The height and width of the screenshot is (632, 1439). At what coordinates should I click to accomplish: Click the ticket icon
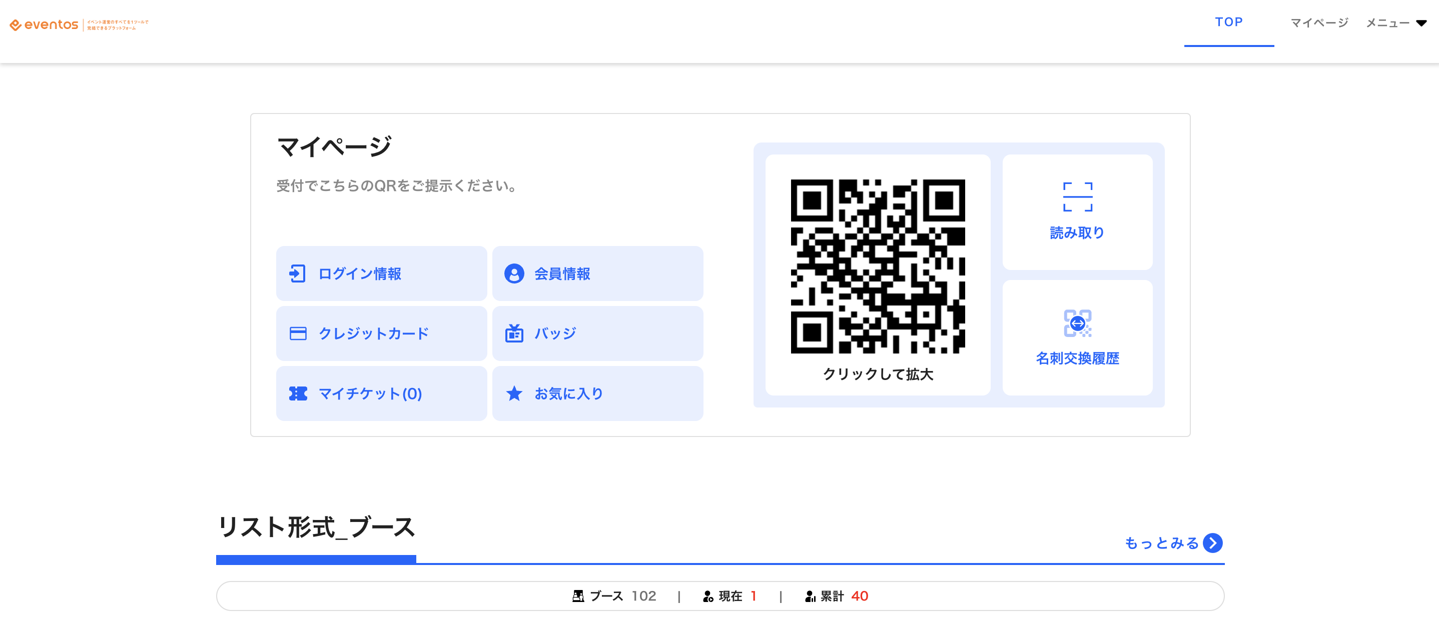(x=298, y=393)
